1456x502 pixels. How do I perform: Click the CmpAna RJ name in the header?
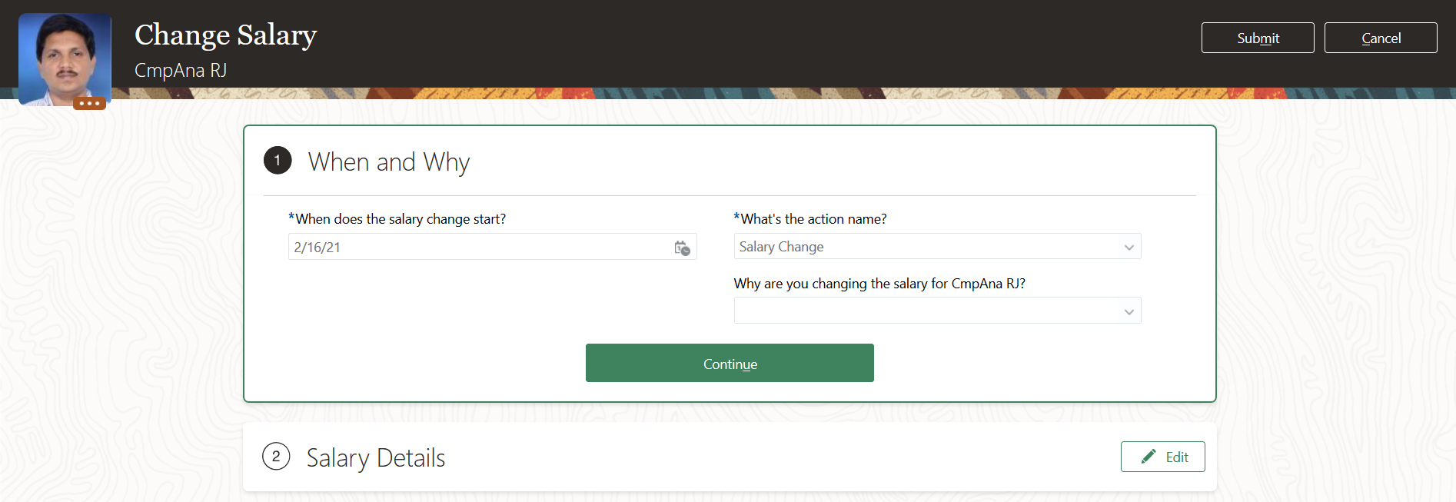181,71
